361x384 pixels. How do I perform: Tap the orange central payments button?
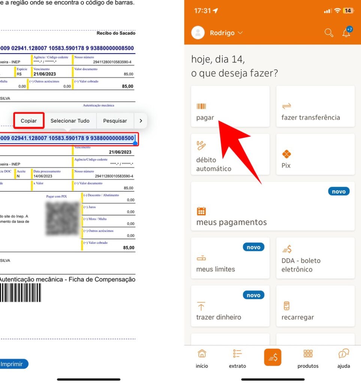point(273,357)
